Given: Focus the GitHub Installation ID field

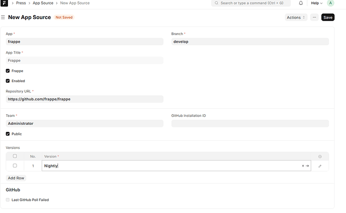Looking at the screenshot, I should (x=250, y=123).
